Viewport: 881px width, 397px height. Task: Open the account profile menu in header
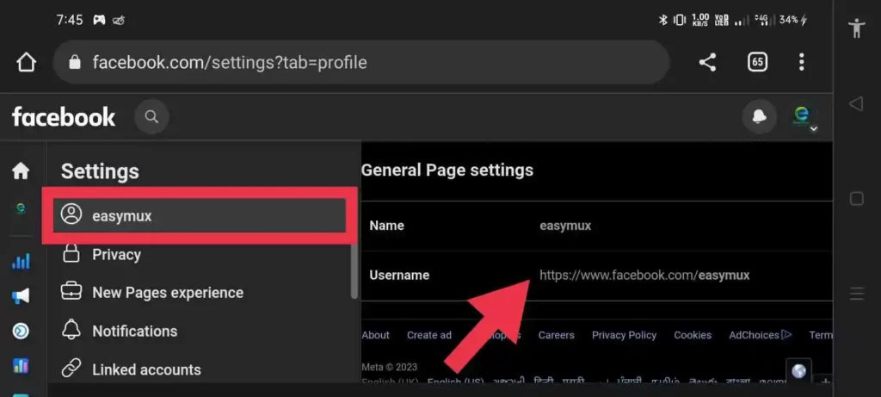click(803, 118)
